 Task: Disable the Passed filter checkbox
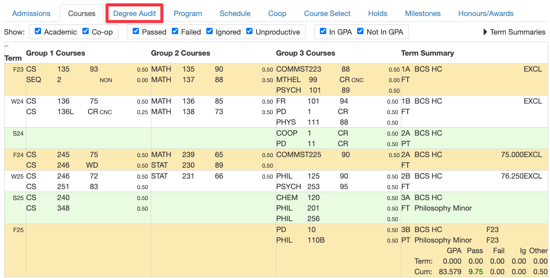click(136, 32)
